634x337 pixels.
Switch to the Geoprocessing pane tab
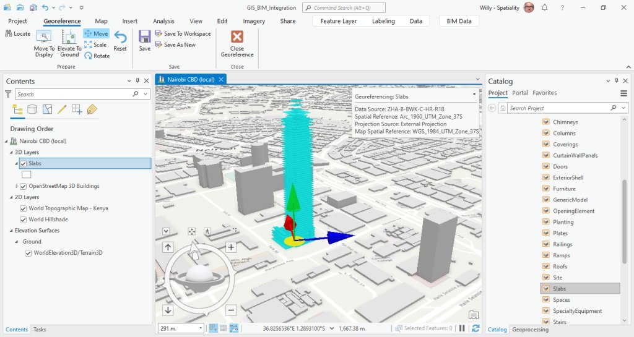530,330
